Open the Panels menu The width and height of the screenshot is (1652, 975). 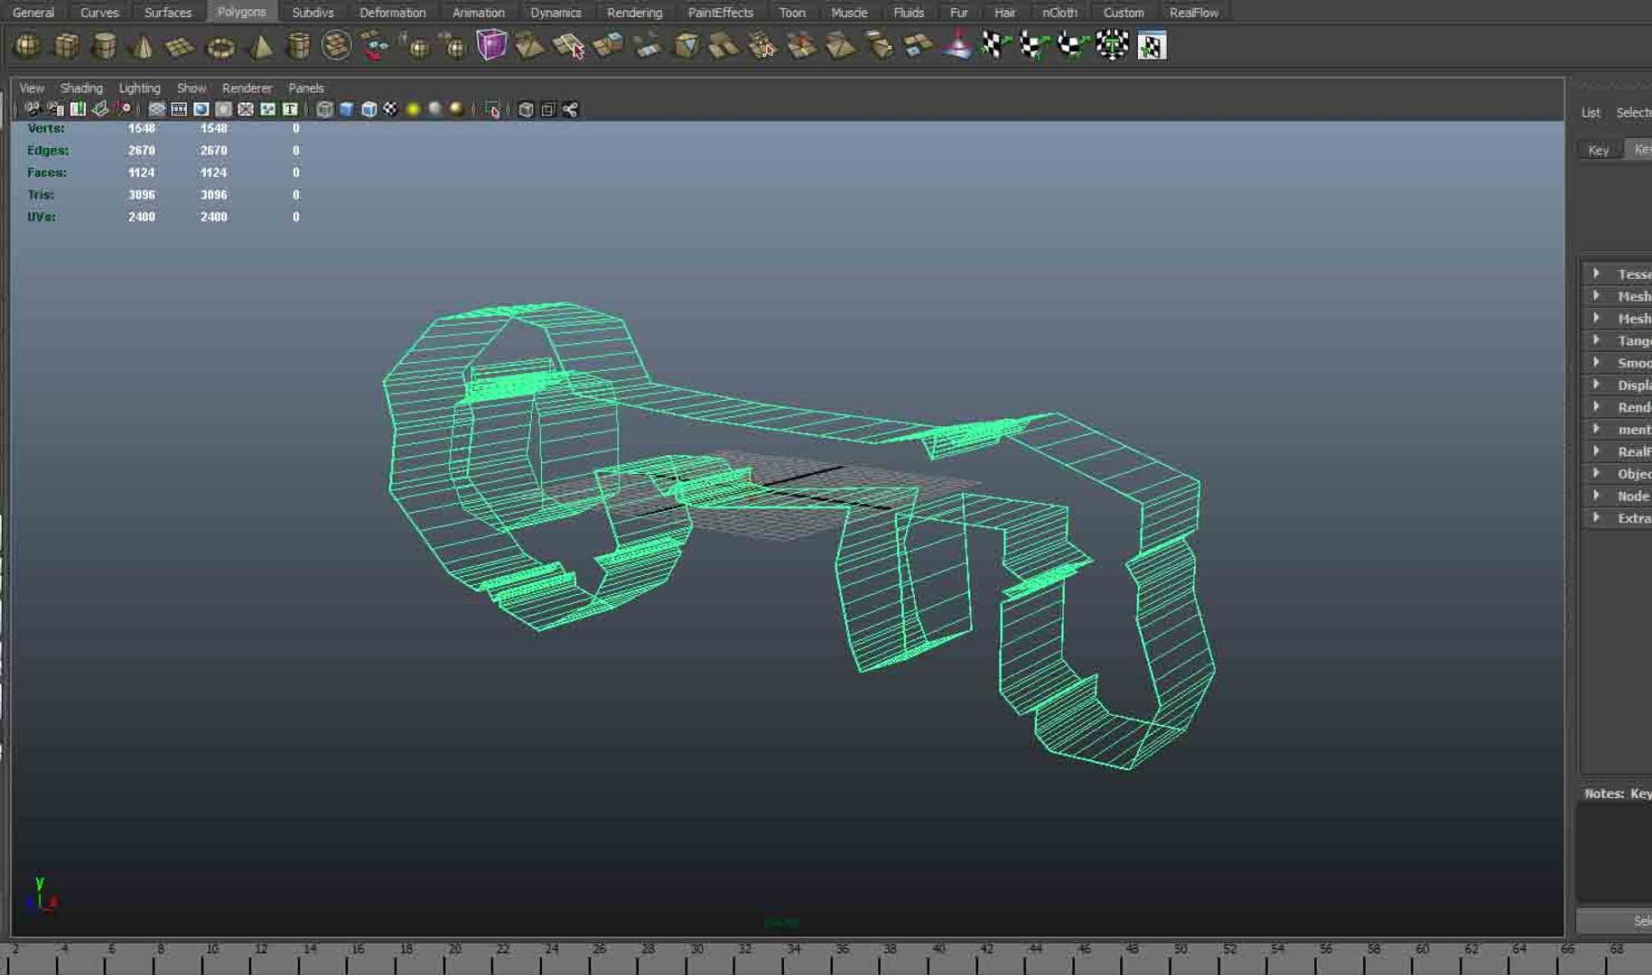click(x=305, y=88)
